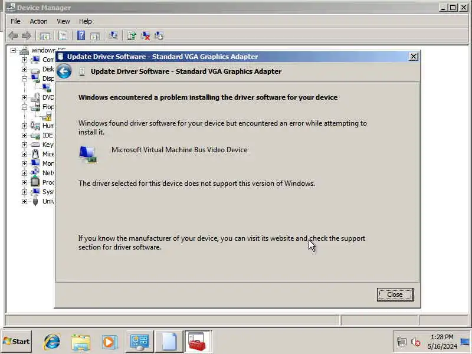Click the Close button in dialog

[395, 294]
